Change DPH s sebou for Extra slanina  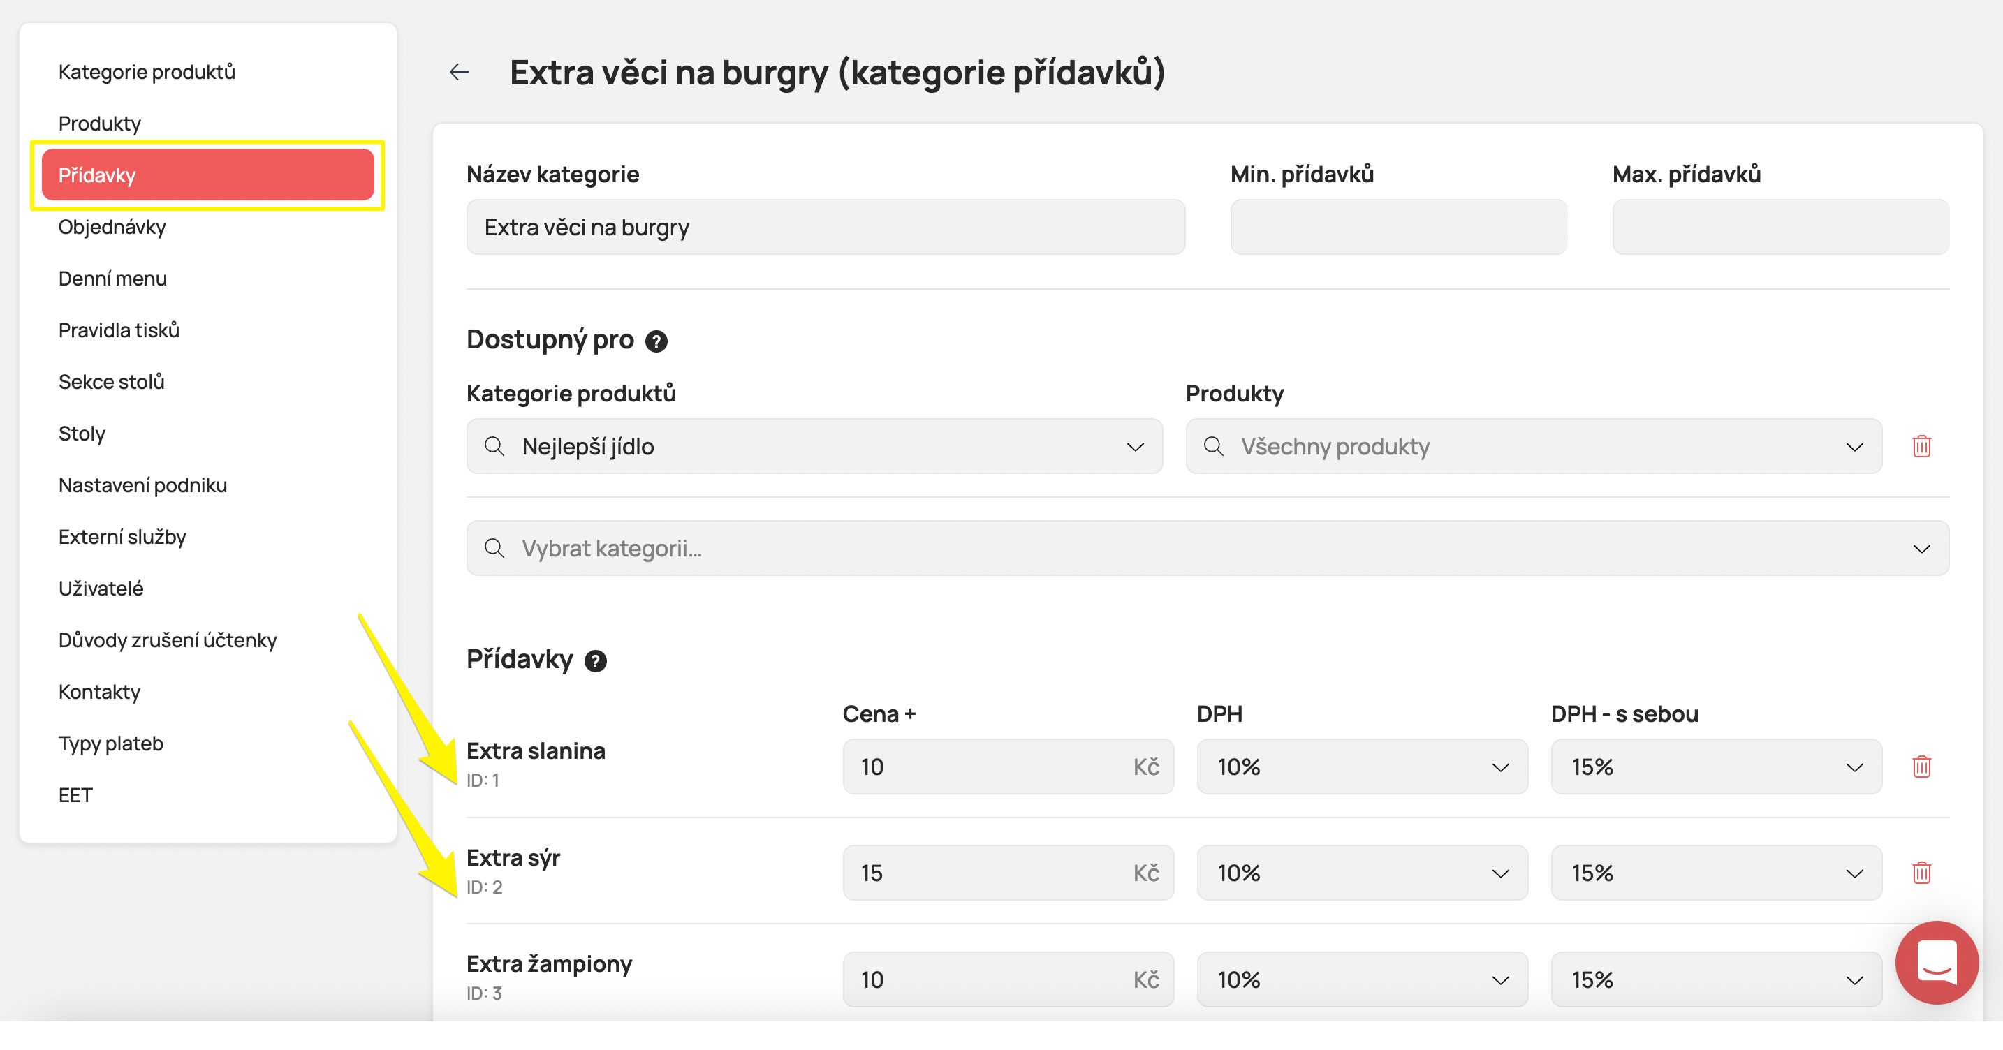[x=1716, y=767]
